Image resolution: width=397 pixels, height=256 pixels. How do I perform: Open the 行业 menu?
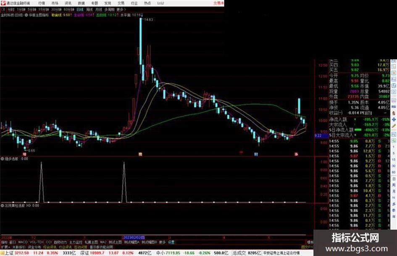[134, 3]
